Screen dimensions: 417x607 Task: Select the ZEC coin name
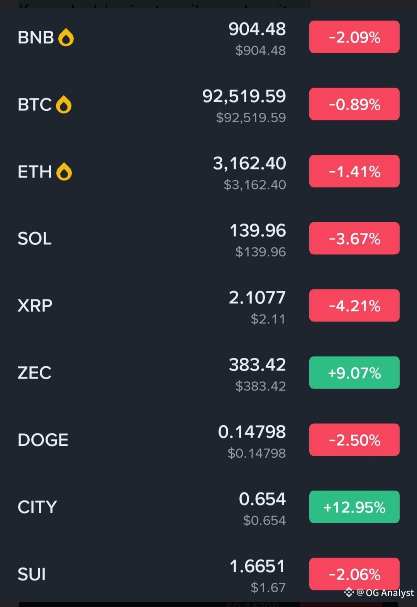(x=35, y=373)
